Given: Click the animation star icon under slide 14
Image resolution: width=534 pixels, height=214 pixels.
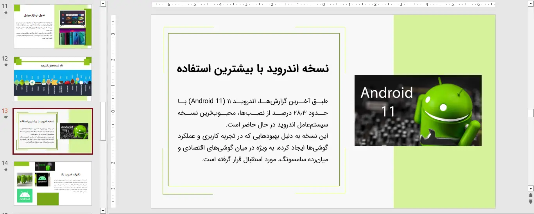Looking at the screenshot, I should pos(5,169).
